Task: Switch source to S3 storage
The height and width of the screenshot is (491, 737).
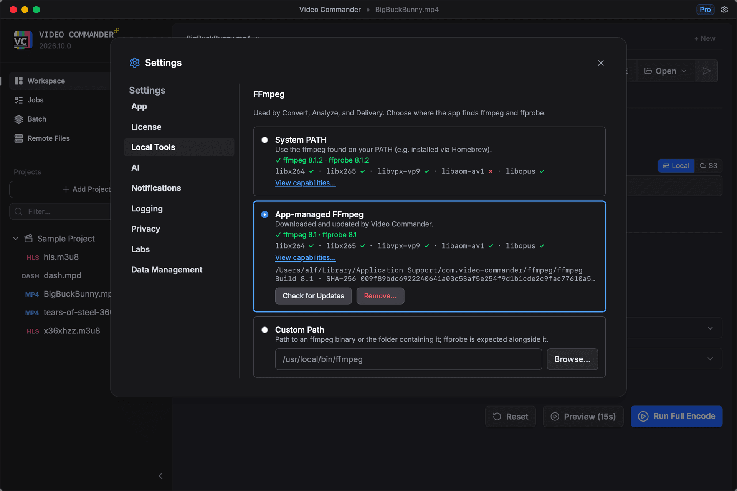Action: (708, 166)
